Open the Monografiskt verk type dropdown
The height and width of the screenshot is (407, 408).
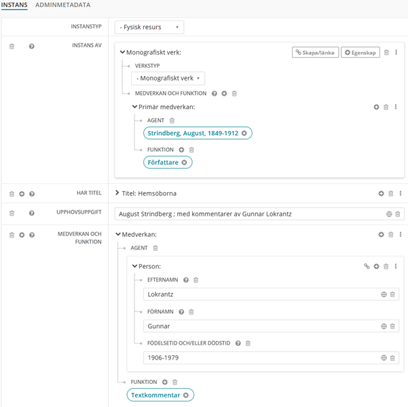pos(168,78)
